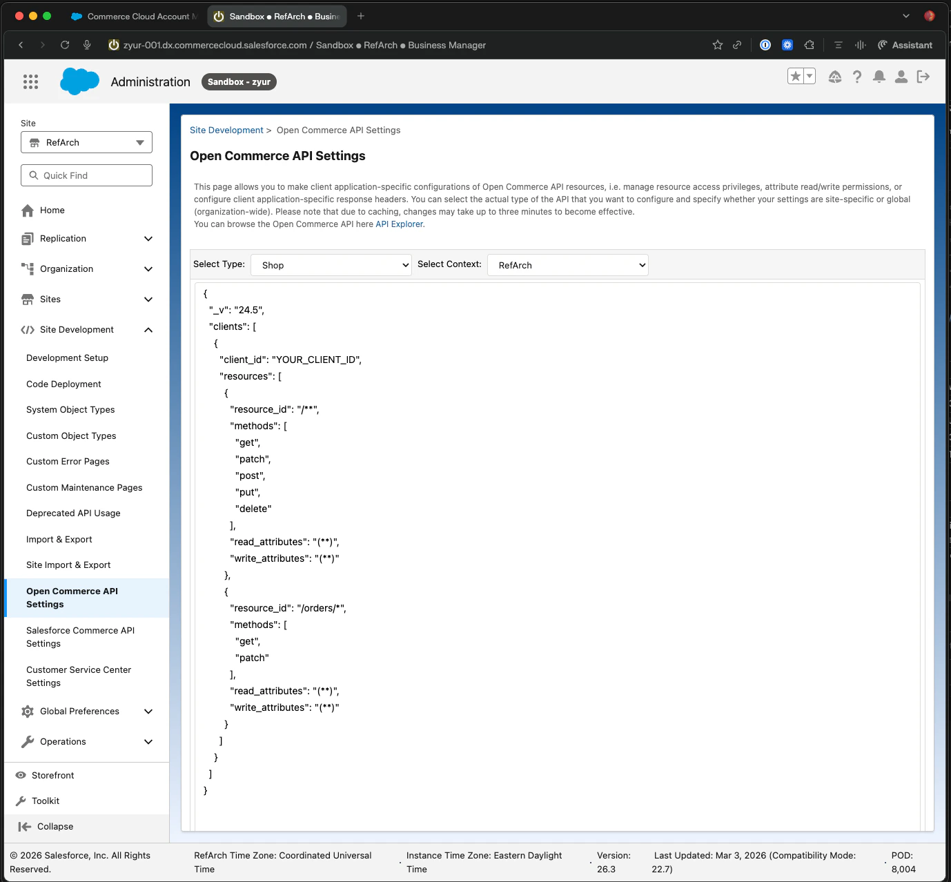
Task: Click the Global Preferences gear icon
Action: (x=28, y=712)
